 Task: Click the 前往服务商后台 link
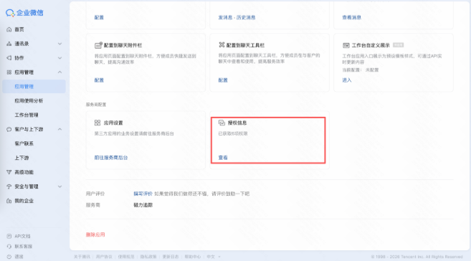tap(111, 158)
